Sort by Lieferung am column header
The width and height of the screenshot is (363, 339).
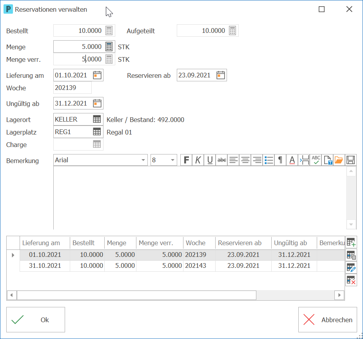click(x=45, y=243)
